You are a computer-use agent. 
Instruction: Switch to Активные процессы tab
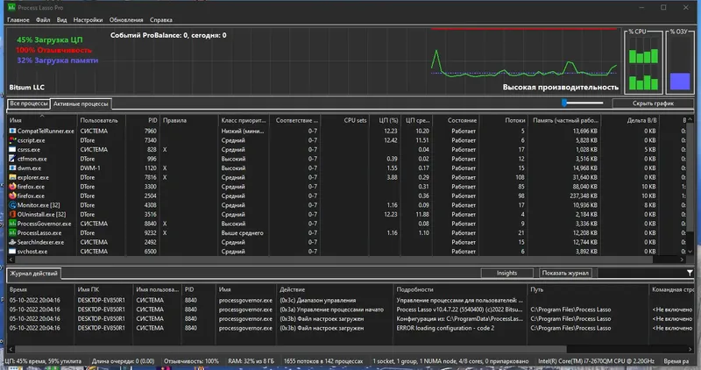[81, 103]
